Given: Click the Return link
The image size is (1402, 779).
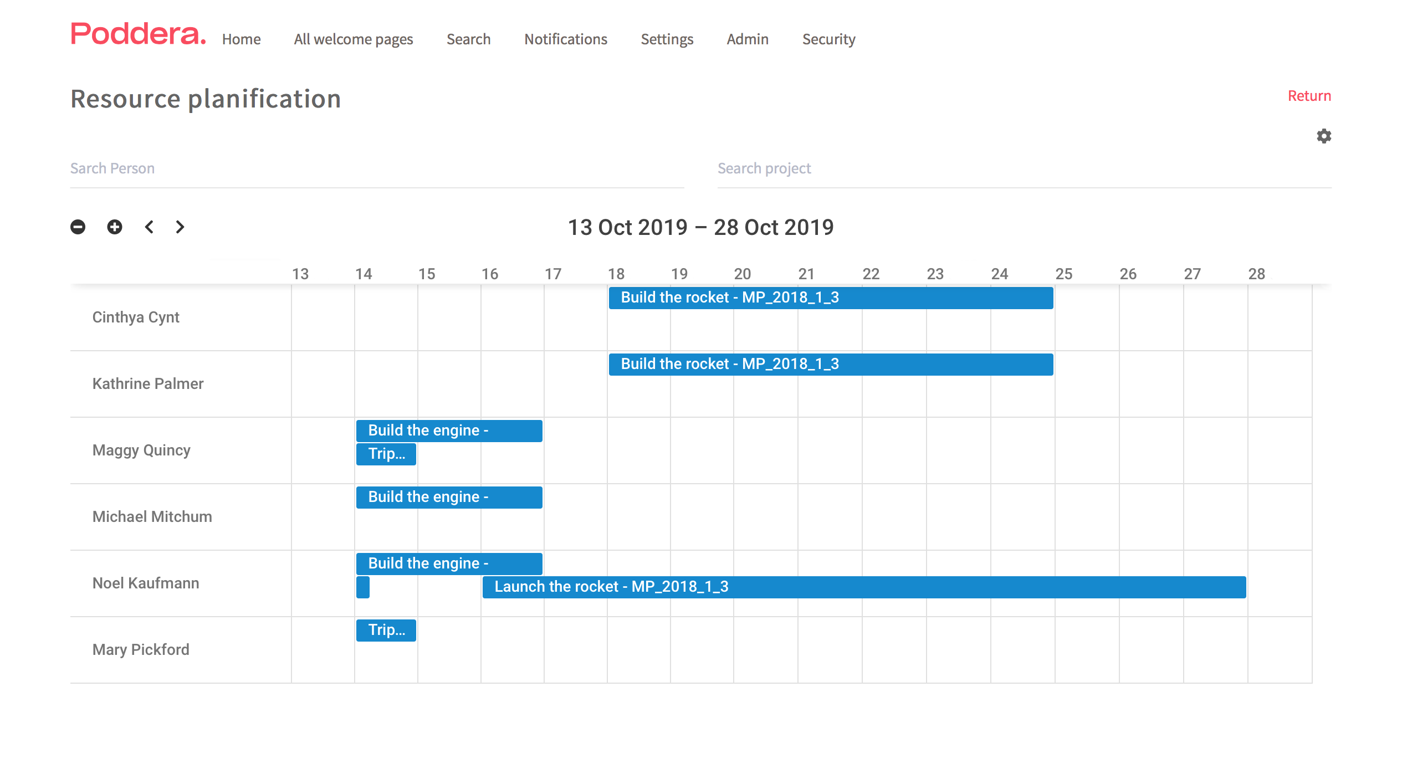Looking at the screenshot, I should click(x=1308, y=96).
